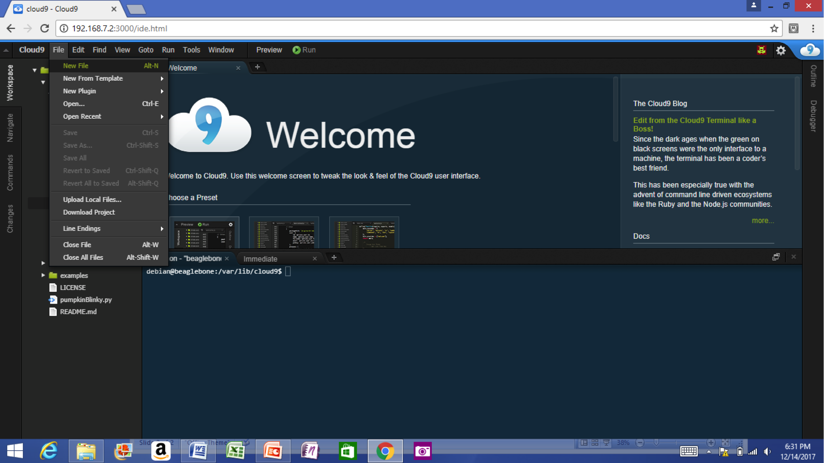Open the camera app in the taskbar
Viewport: 824px width, 463px height.
click(422, 451)
